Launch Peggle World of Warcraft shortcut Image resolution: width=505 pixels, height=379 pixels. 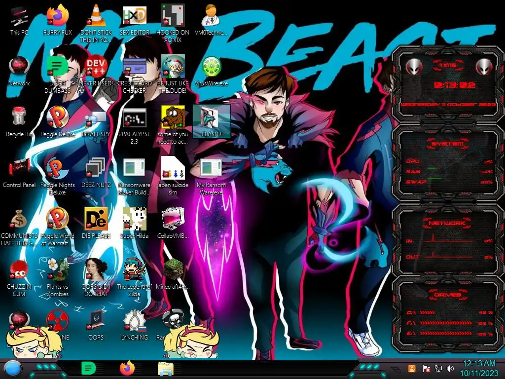[58, 227]
